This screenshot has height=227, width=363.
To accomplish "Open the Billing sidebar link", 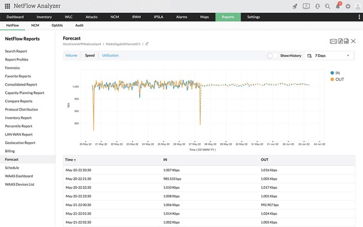I will coord(10,151).
